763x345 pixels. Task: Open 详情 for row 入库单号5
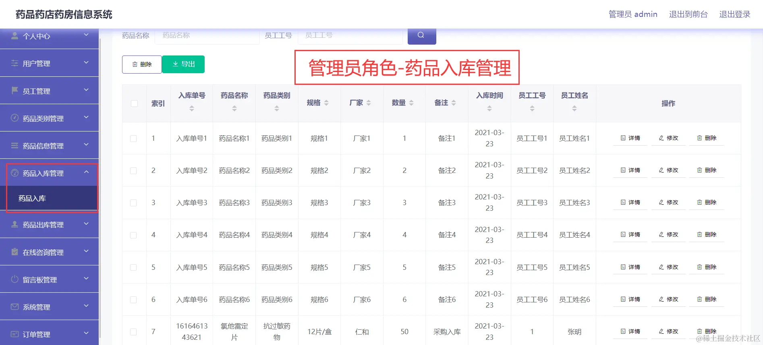(x=630, y=267)
